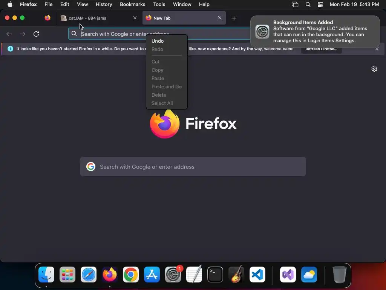Open the Tools menu
386x290 pixels.
(159, 5)
